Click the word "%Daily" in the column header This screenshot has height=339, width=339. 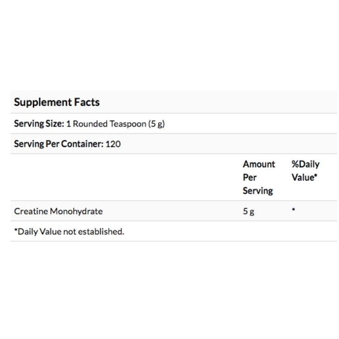pyautogui.click(x=305, y=164)
